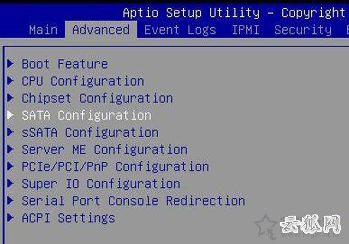Open ACPI Settings entry
Viewport: 349px width, 244px height.
[x=68, y=218]
